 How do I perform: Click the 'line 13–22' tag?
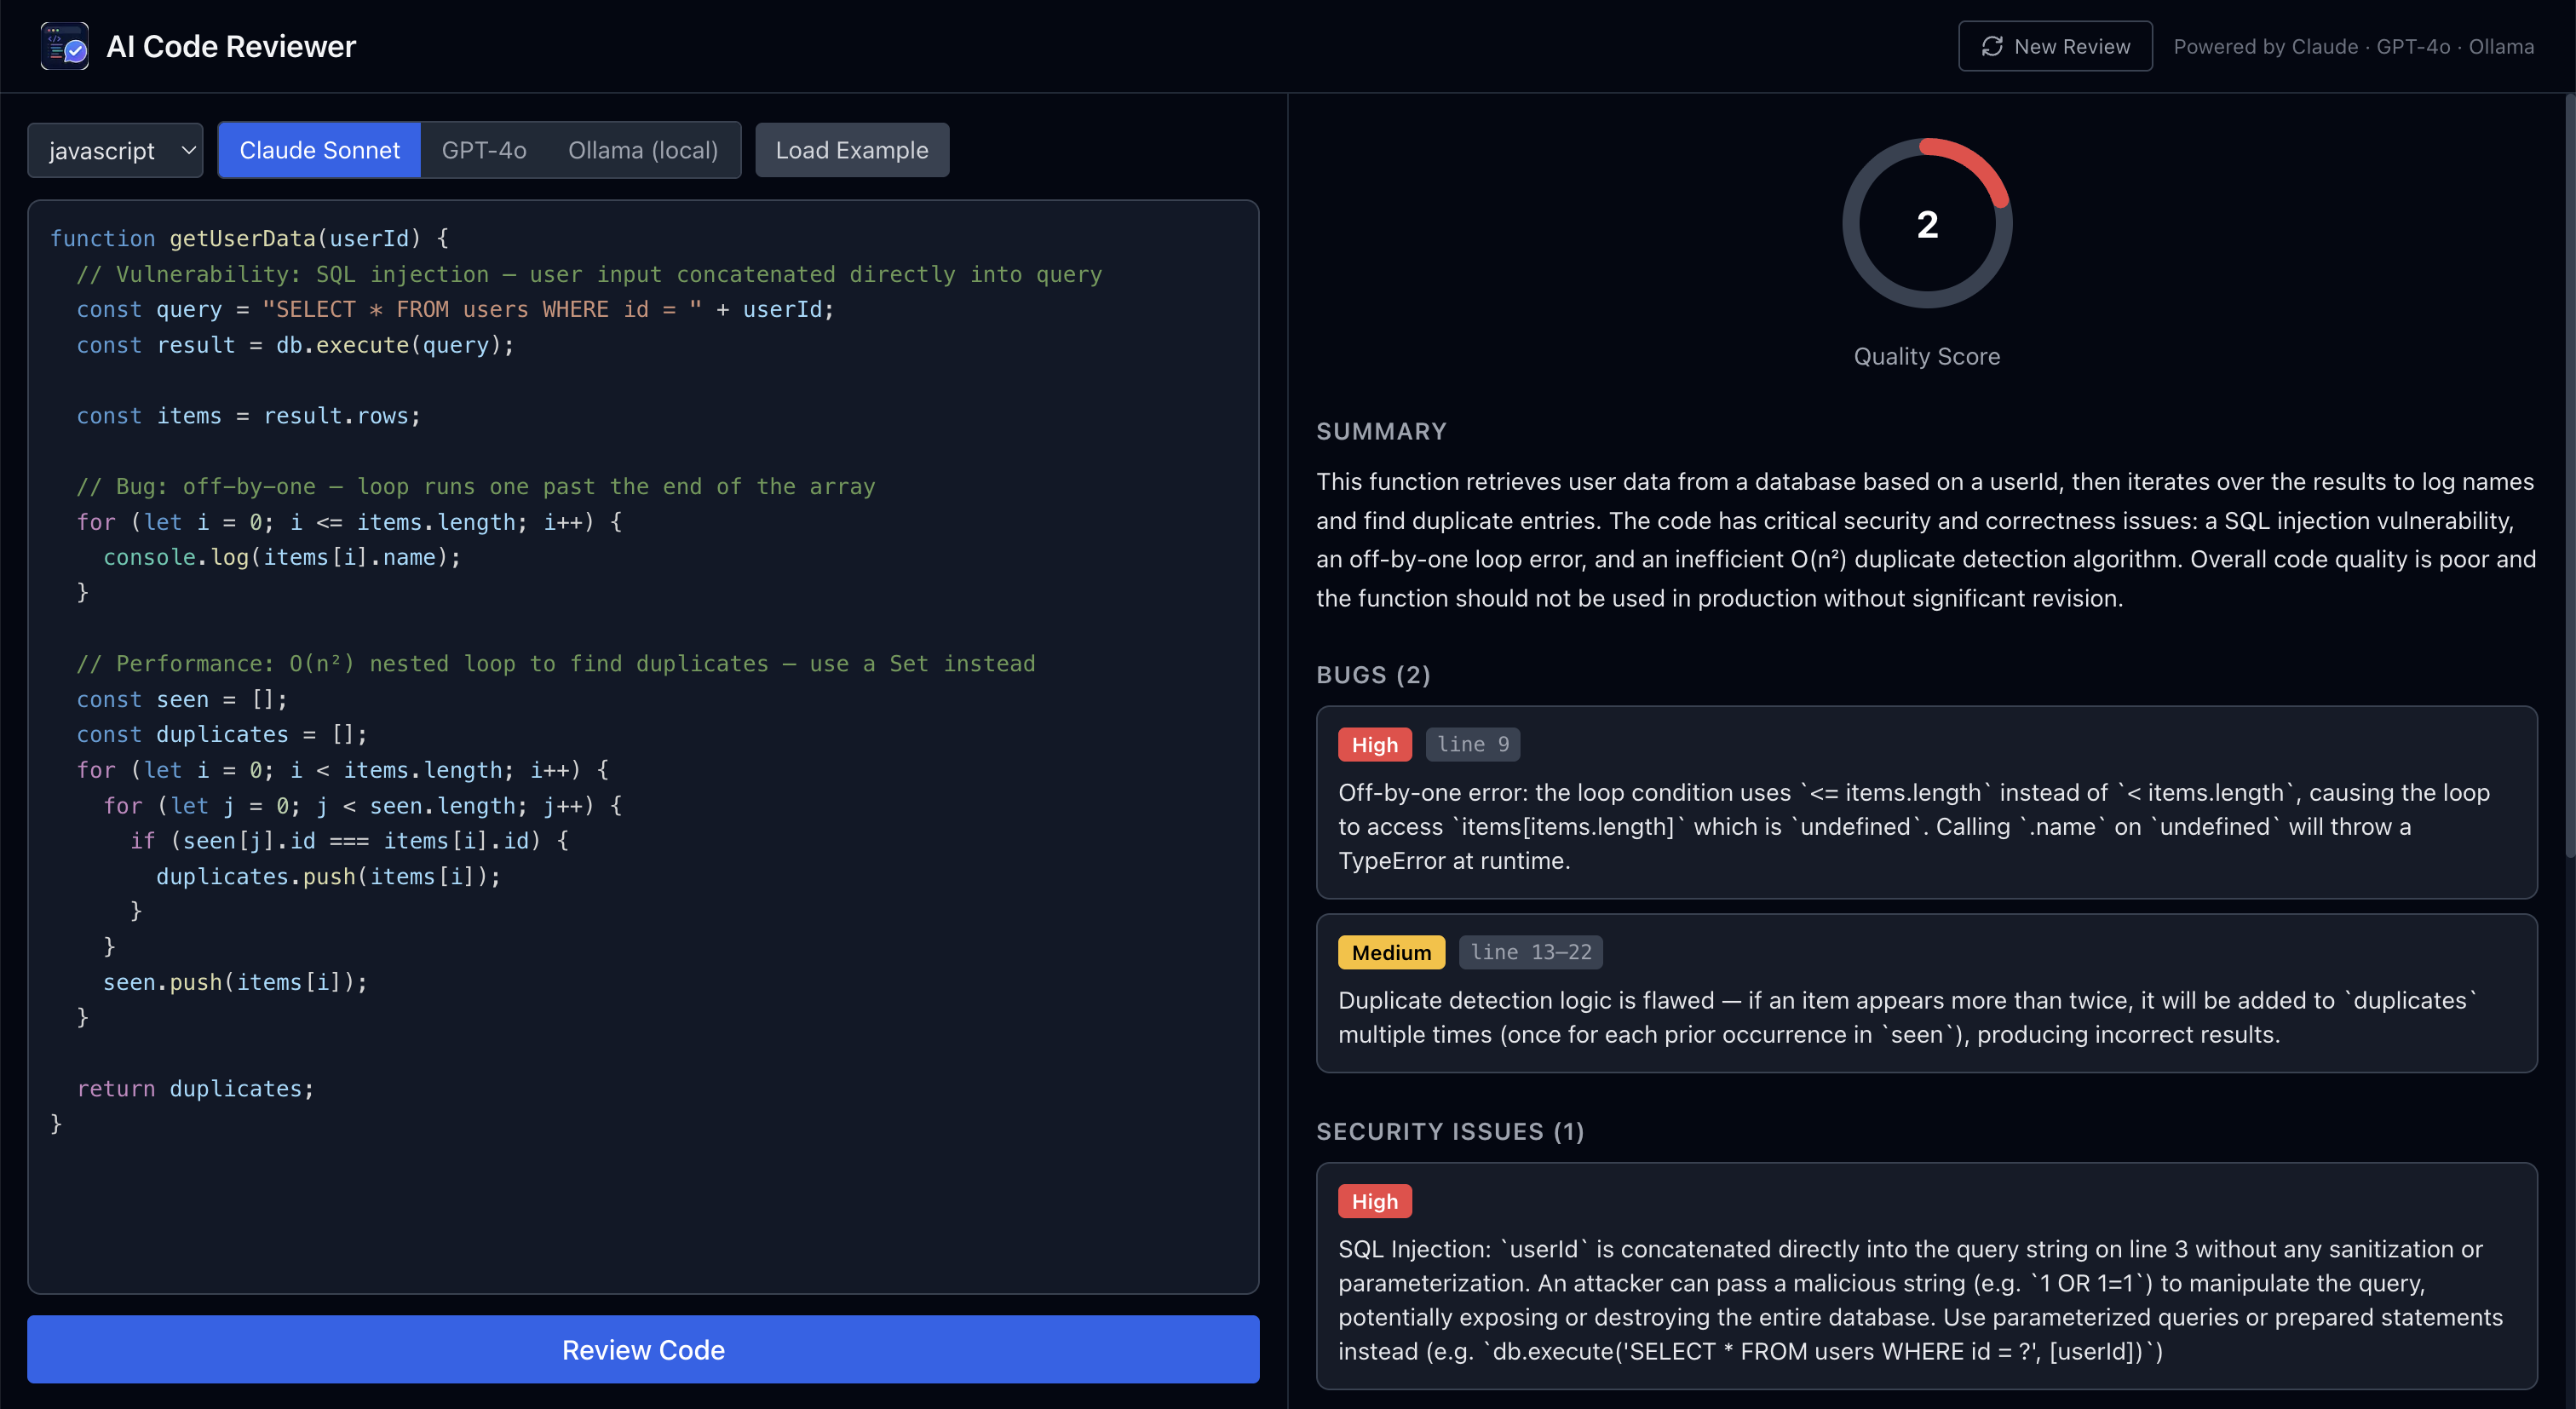[x=1531, y=952]
